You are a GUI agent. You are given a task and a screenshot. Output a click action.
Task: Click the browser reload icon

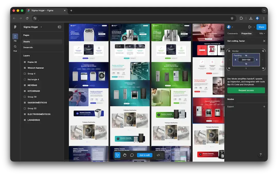(x=27, y=18)
